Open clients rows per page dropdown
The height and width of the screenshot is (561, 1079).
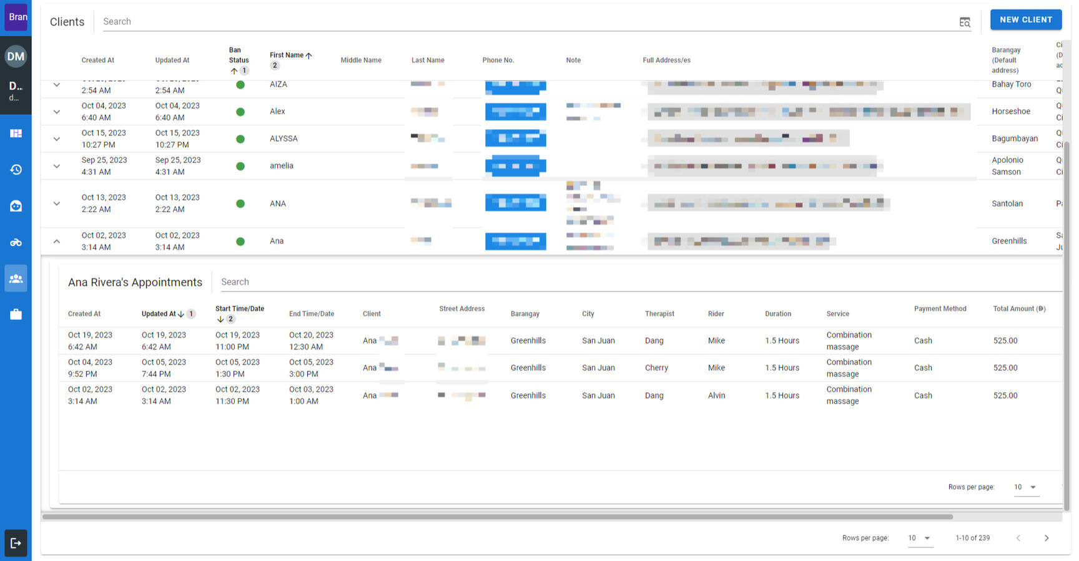[920, 538]
